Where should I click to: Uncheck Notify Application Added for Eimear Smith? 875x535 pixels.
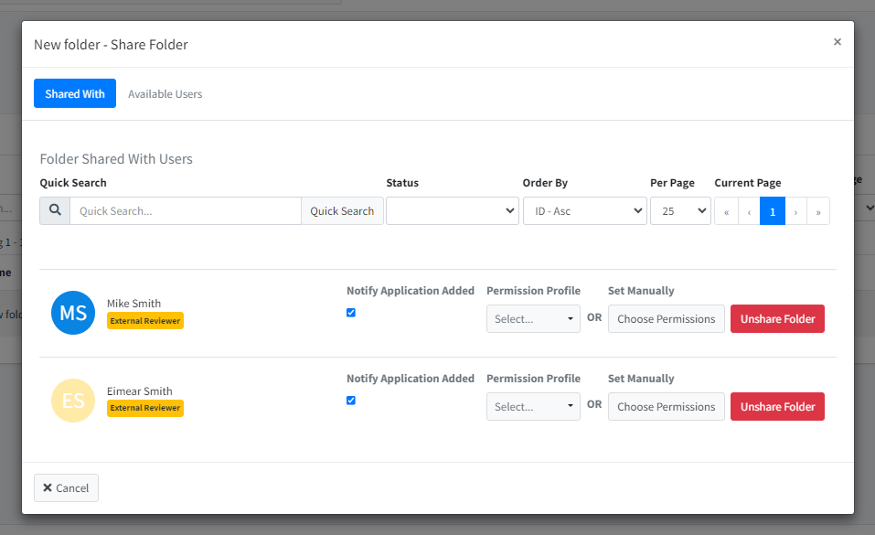pos(351,401)
